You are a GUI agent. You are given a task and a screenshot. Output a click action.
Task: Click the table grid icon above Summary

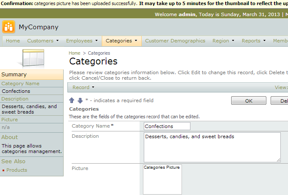click(x=33, y=58)
